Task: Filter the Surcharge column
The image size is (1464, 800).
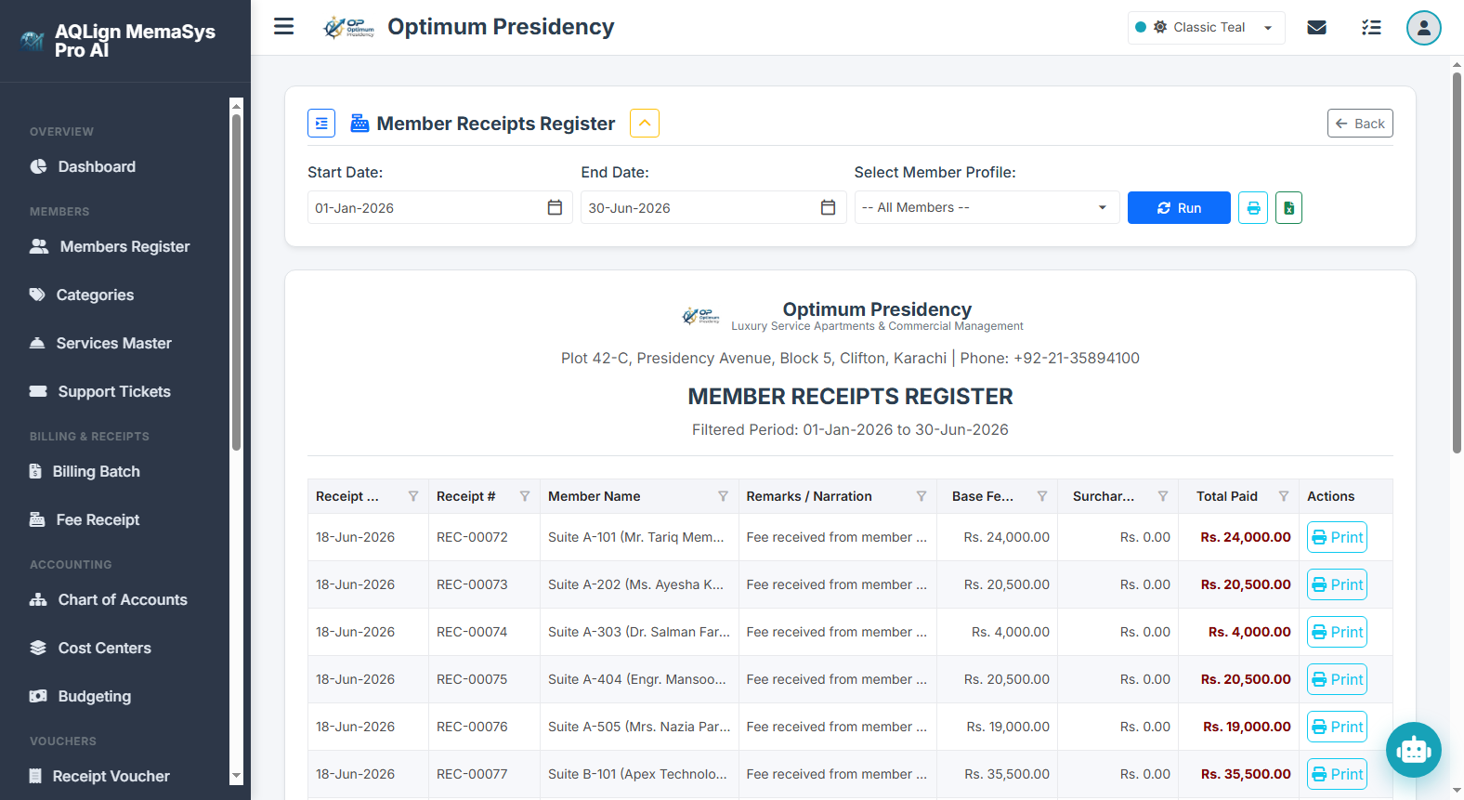Action: 1163,496
